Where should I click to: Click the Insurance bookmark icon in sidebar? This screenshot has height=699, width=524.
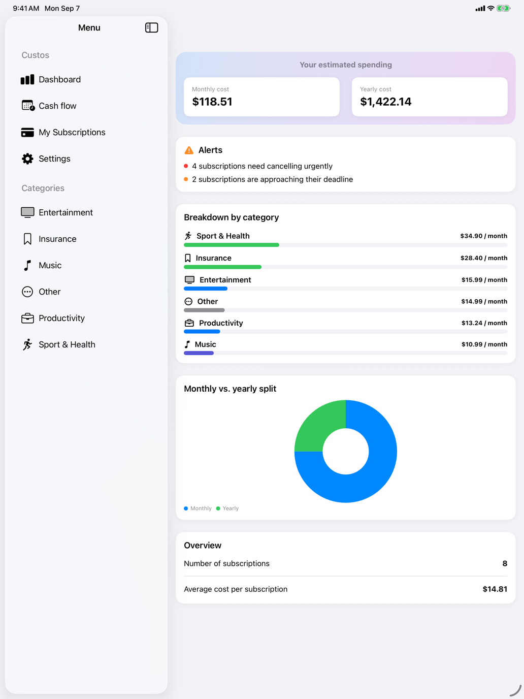pyautogui.click(x=27, y=239)
